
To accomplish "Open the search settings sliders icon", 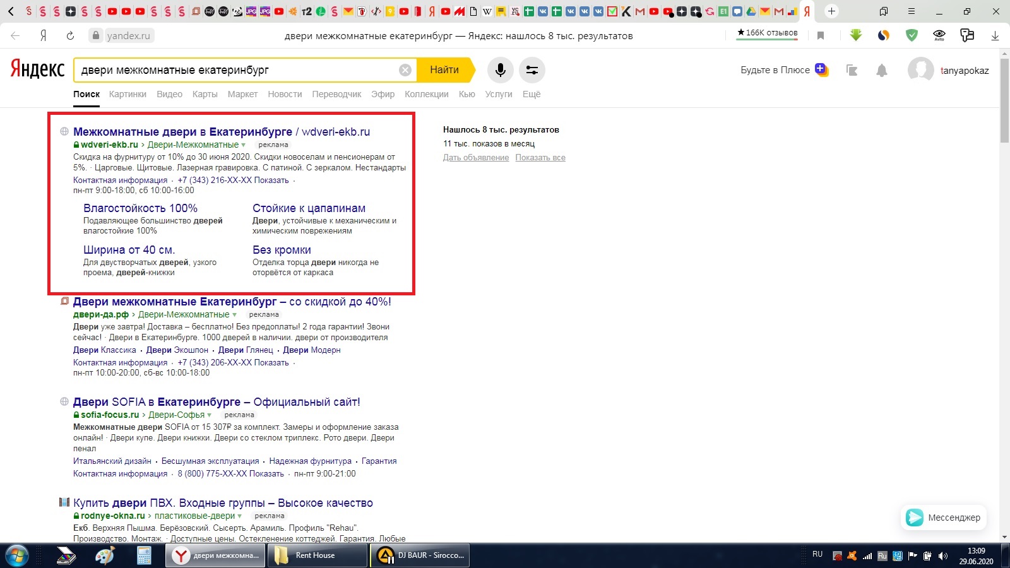I will (532, 70).
